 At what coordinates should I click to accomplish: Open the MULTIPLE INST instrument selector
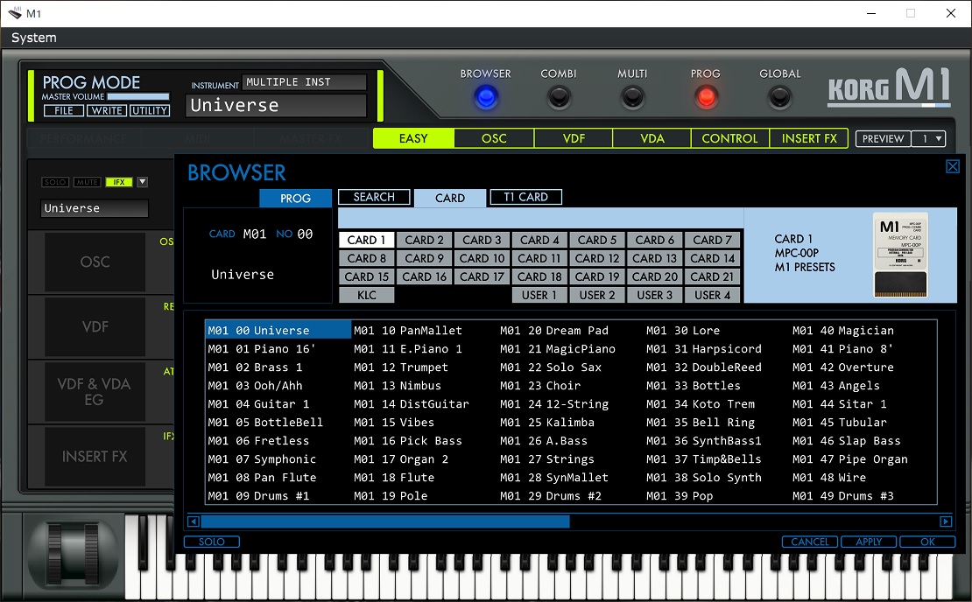[x=304, y=82]
